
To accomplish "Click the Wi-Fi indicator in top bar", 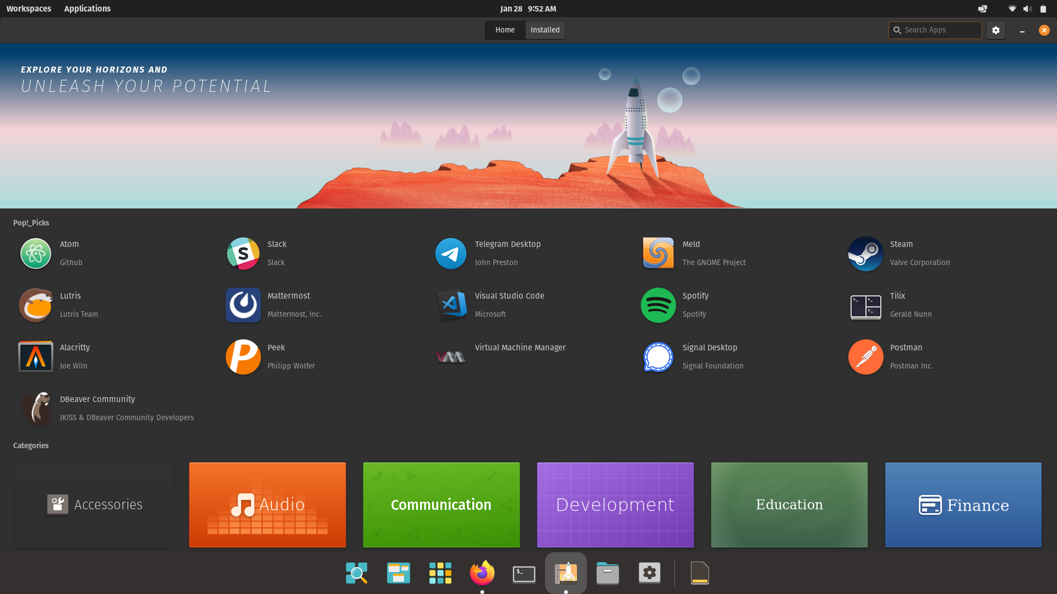I will click(x=1012, y=9).
